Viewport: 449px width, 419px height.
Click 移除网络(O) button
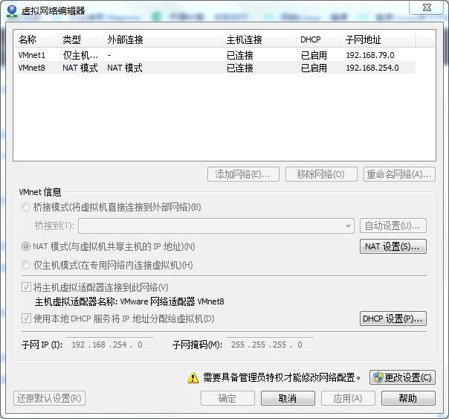coord(321,174)
